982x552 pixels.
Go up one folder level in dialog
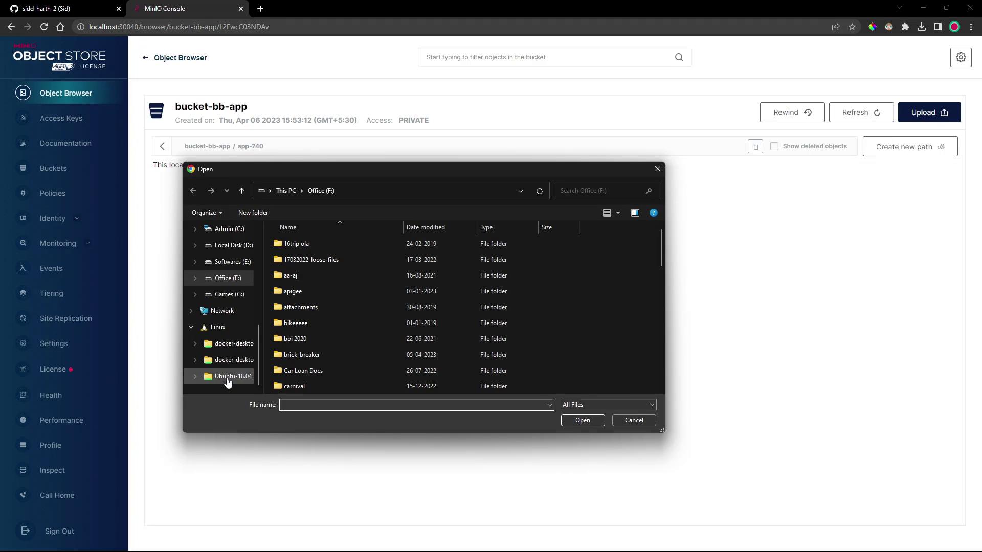(x=241, y=191)
